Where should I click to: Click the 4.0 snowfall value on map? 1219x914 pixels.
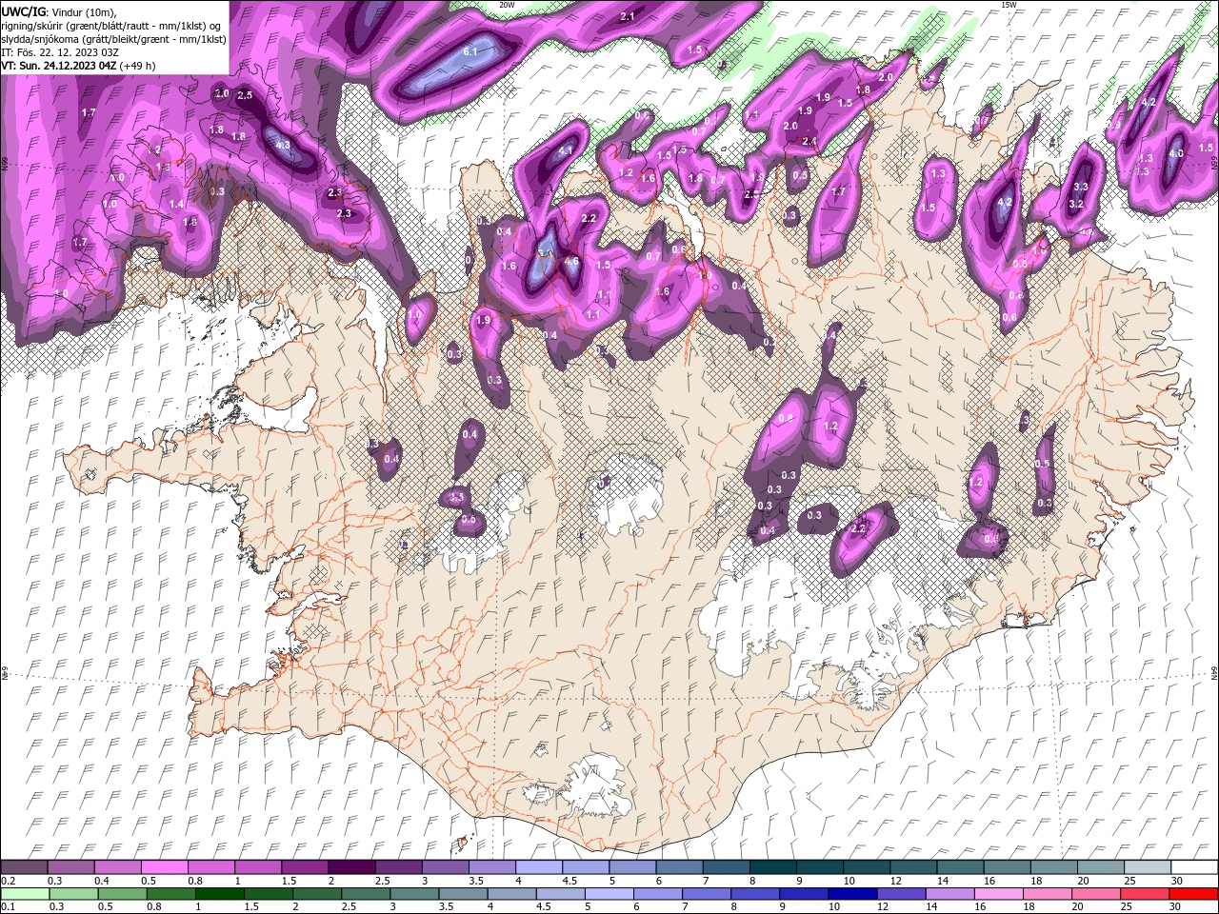coord(1175,153)
